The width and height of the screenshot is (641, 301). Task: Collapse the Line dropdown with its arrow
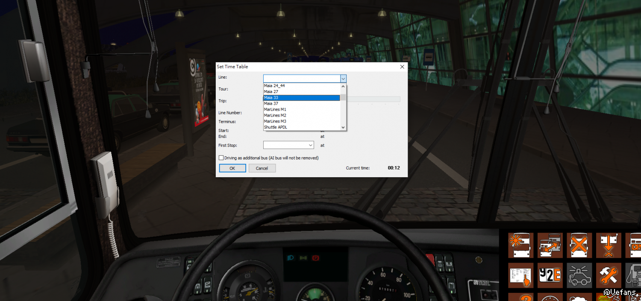click(343, 79)
